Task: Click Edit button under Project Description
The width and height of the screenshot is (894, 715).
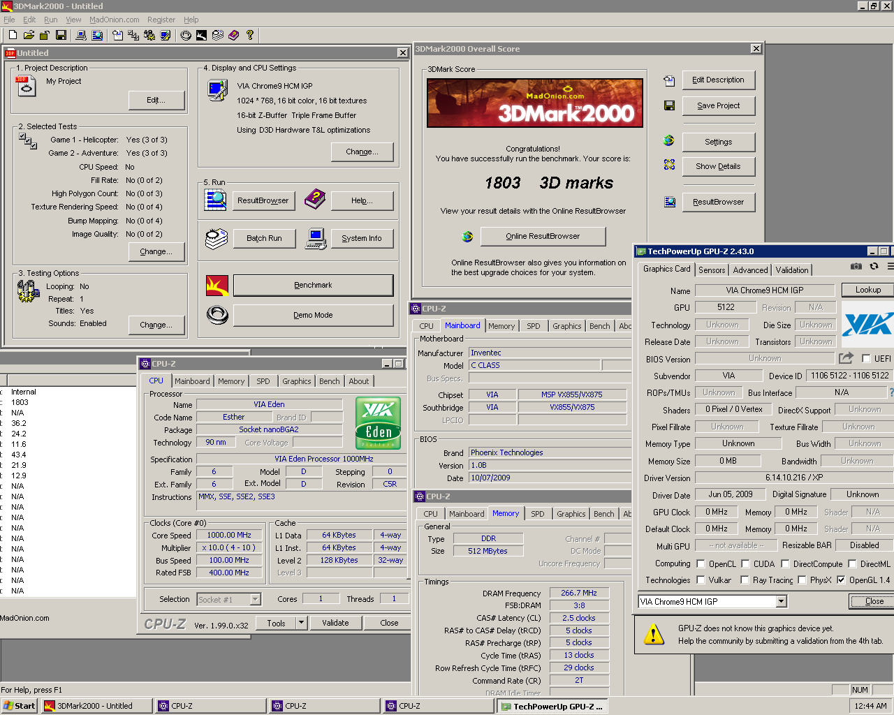Action: pyautogui.click(x=156, y=100)
